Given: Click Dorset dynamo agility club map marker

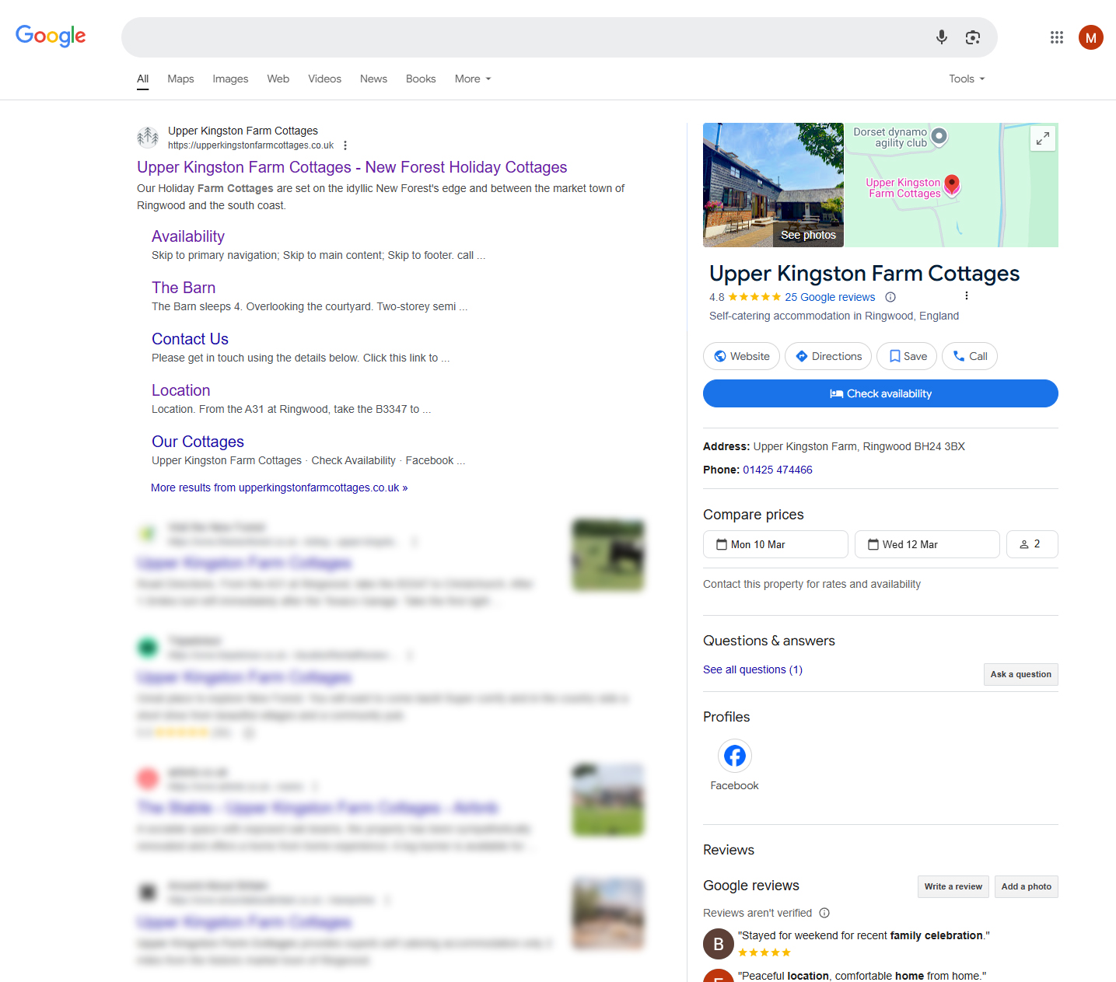Looking at the screenshot, I should coord(939,136).
